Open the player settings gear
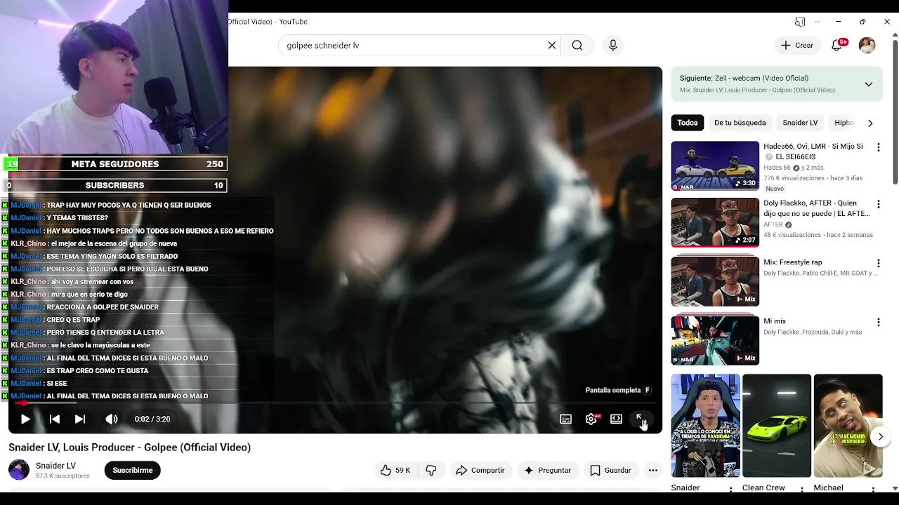This screenshot has width=899, height=505. point(591,419)
